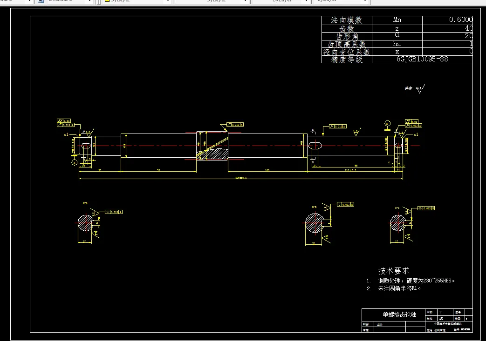Click the 齿顶高系数 row label

pyautogui.click(x=347, y=44)
